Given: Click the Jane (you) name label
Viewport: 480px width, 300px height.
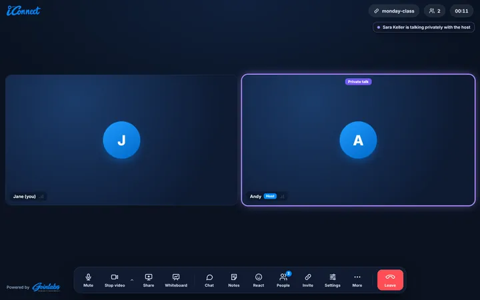Looking at the screenshot, I should (x=25, y=197).
